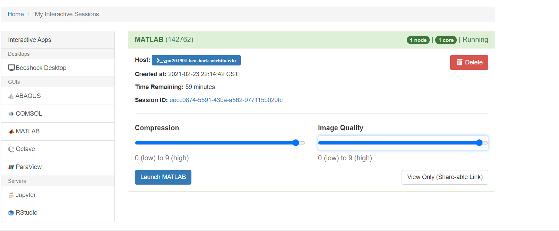Select COMSOL in Interactive Apps
This screenshot has height=231, width=559.
pyautogui.click(x=58, y=114)
